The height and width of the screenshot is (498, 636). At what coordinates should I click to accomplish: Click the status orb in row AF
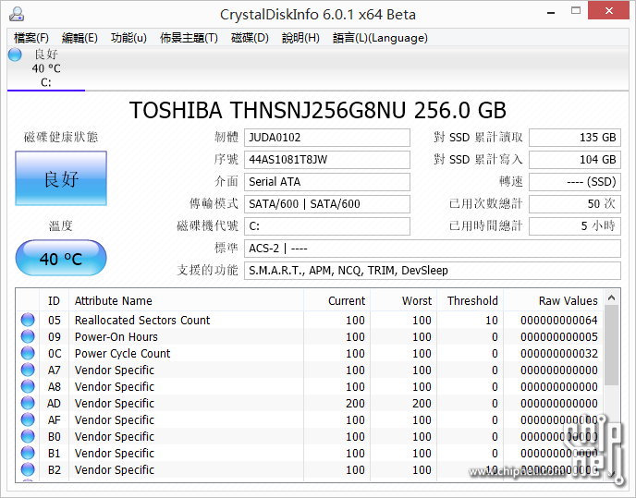tap(28, 419)
